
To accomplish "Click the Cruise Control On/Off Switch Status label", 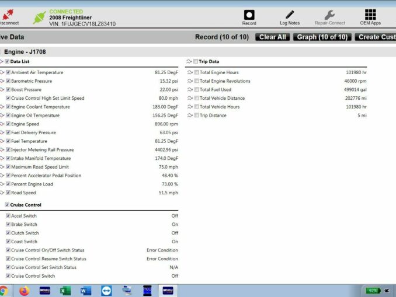I will click(x=48, y=250).
